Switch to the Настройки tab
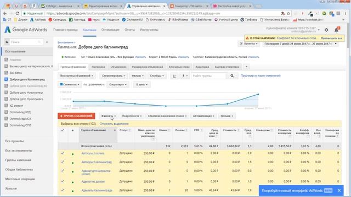 98,67
